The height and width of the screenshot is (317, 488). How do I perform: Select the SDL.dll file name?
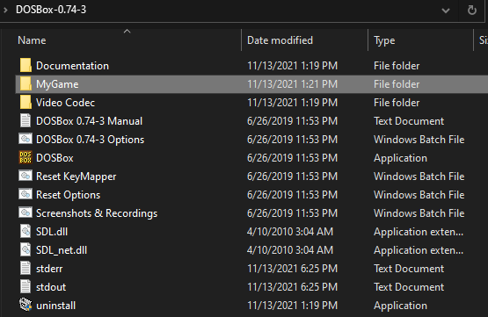[x=52, y=232]
